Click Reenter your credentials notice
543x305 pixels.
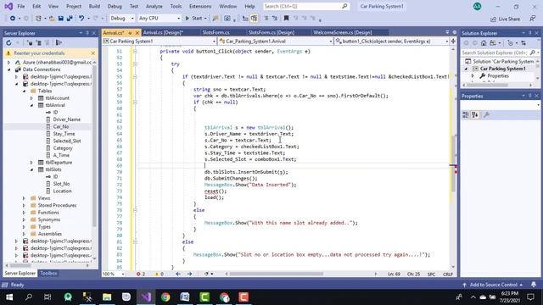tap(39, 53)
